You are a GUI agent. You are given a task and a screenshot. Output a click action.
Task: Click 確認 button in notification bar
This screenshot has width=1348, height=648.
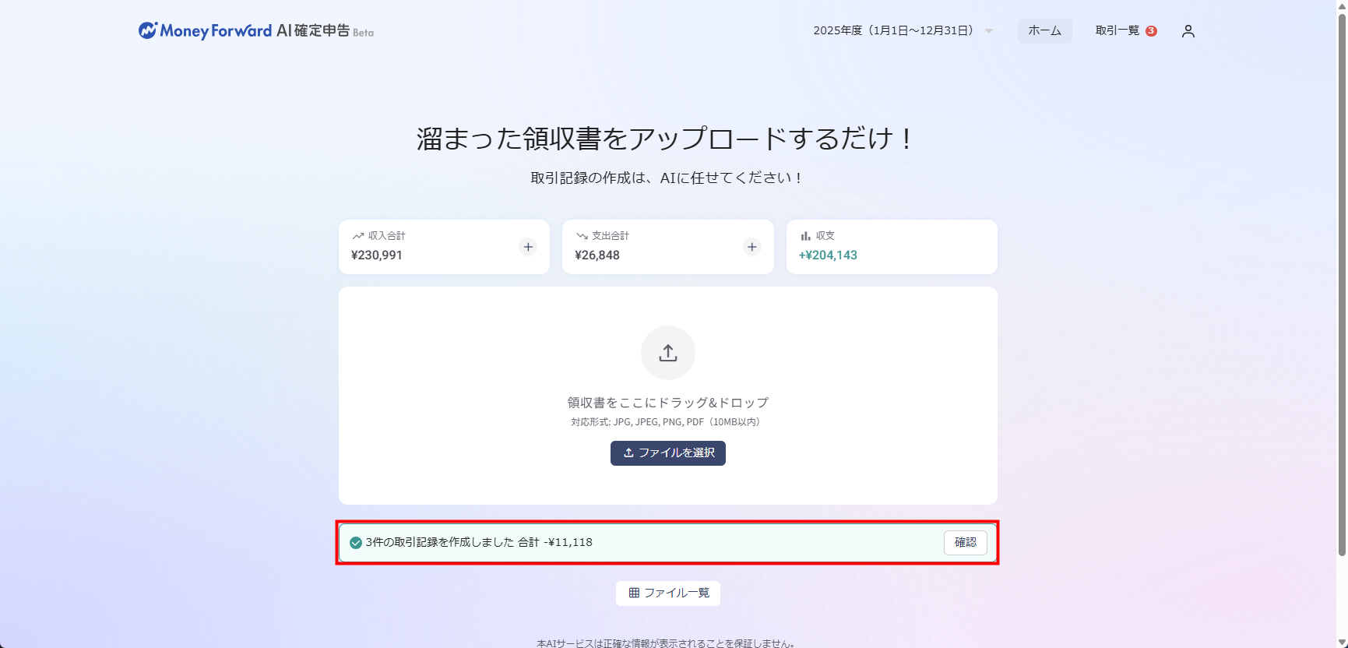tap(965, 543)
